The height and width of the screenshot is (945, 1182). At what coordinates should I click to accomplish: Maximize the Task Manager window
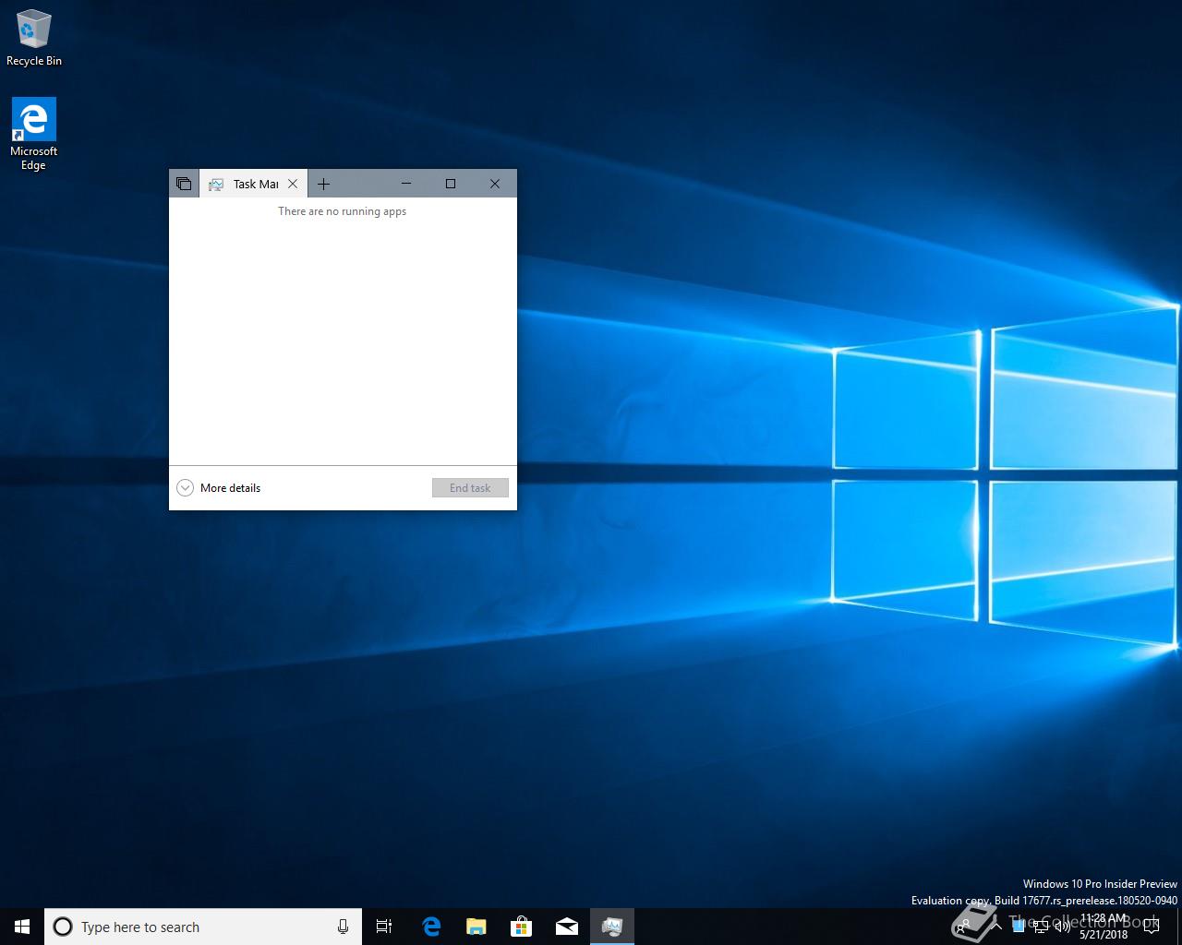[451, 184]
